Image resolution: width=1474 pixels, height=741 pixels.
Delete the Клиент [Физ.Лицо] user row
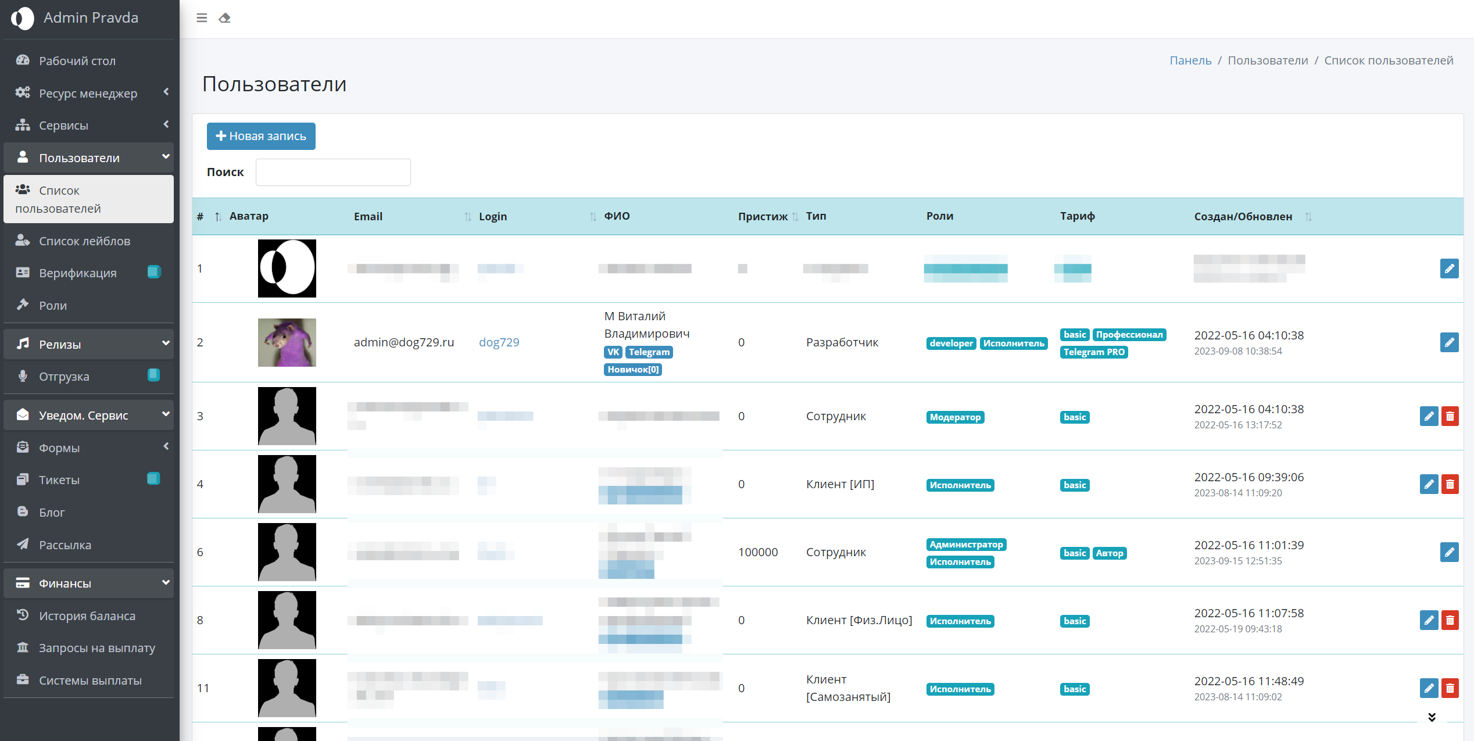click(1450, 620)
